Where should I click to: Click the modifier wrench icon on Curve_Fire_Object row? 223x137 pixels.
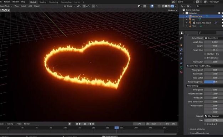point(216,23)
